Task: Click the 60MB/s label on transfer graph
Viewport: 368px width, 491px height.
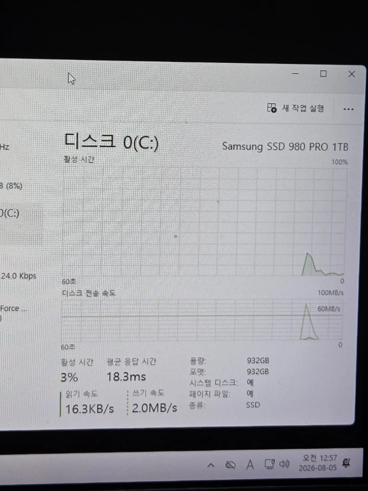Action: tap(329, 309)
